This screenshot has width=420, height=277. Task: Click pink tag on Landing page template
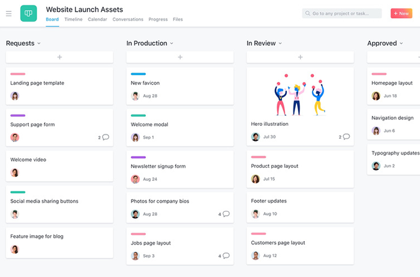pyautogui.click(x=17, y=74)
